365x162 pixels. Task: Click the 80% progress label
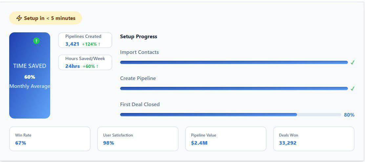point(349,115)
